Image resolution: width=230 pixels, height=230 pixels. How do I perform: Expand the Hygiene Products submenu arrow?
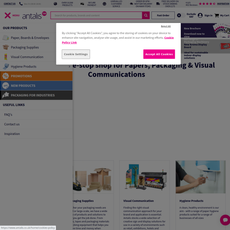click(x=69, y=66)
